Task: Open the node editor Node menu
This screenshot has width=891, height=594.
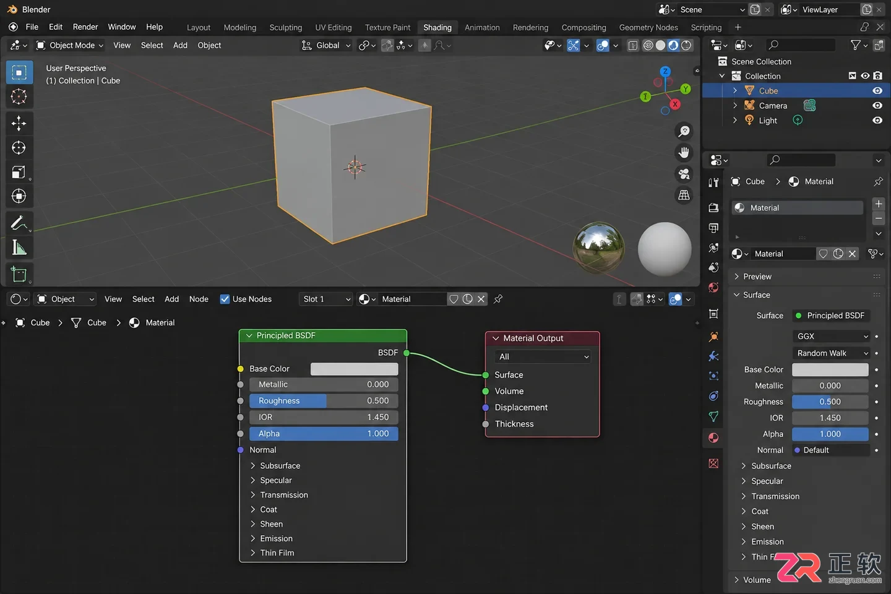Action: click(x=199, y=299)
